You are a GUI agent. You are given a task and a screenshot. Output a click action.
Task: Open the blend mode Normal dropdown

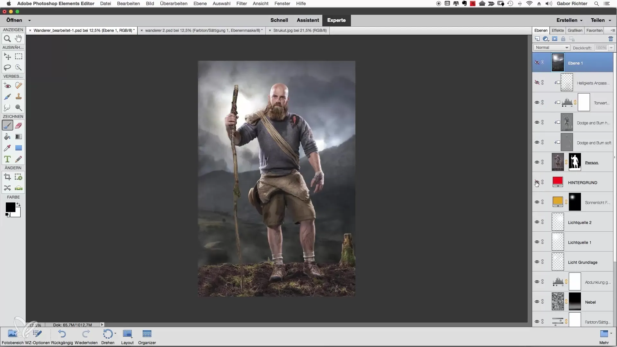[x=551, y=48]
